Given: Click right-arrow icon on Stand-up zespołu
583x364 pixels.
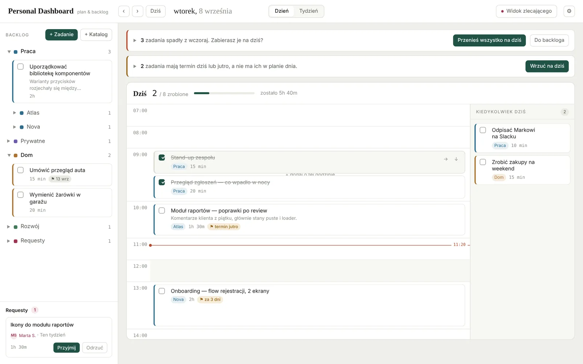Looking at the screenshot, I should point(446,159).
